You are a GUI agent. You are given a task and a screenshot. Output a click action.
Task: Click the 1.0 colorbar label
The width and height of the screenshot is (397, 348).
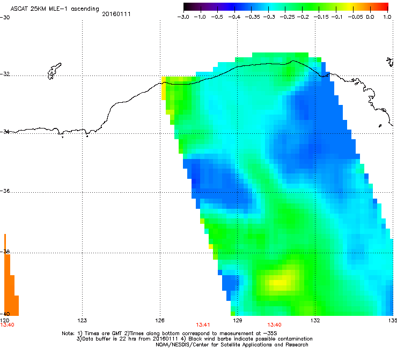point(387,17)
